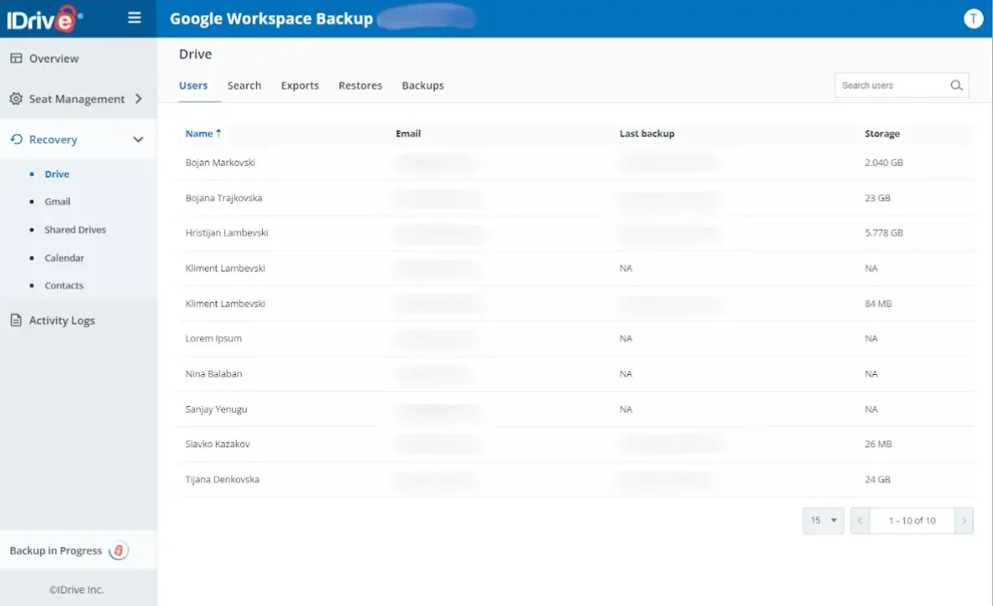Screen dimensions: 993x606
Task: Click the backup progress spinner icon
Action: tap(119, 550)
